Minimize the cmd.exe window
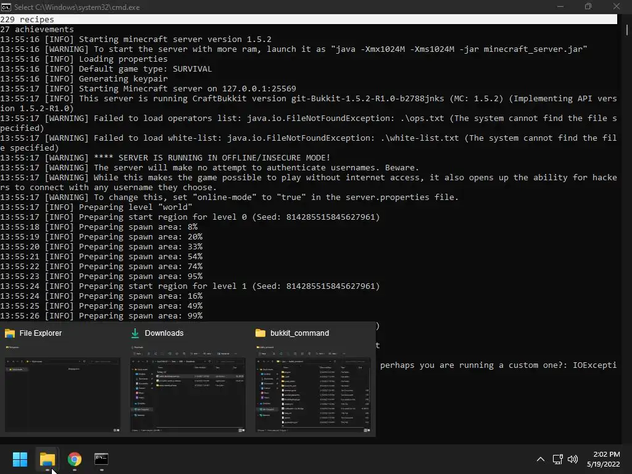The height and width of the screenshot is (474, 632). coord(560,6)
